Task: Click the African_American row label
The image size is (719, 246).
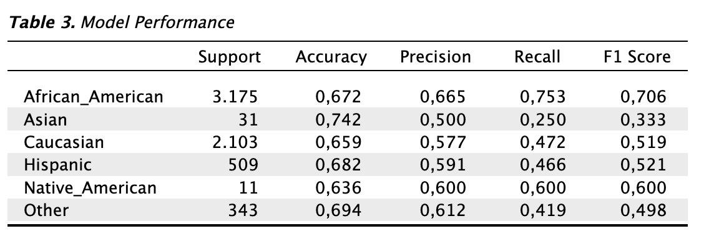Action: (x=94, y=97)
